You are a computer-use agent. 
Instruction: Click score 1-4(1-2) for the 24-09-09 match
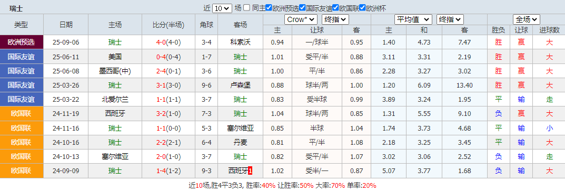[x=168, y=171]
